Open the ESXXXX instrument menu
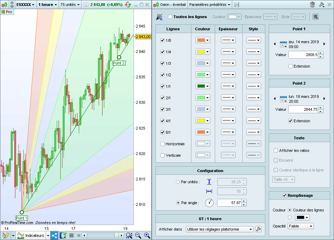Image resolution: width=334 pixels, height=240 pixels. pos(25,5)
